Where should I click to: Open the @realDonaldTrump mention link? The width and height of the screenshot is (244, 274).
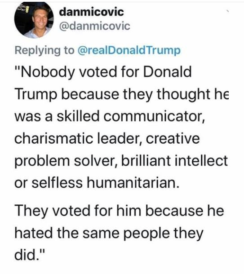click(129, 50)
